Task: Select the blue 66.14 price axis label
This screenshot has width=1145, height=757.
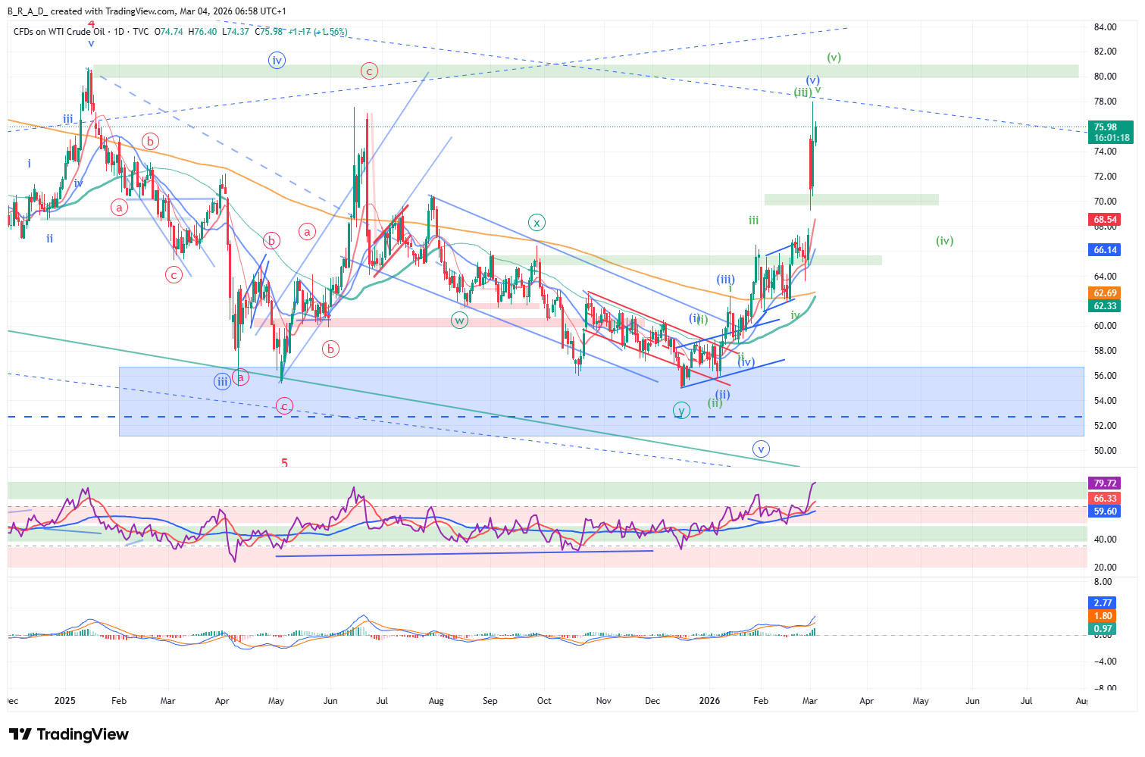Action: pos(1105,250)
